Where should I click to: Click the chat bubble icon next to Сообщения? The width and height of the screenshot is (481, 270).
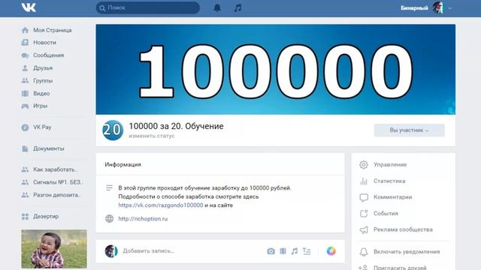[25, 55]
